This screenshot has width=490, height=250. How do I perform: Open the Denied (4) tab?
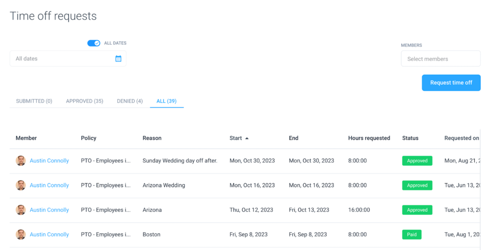click(x=130, y=101)
